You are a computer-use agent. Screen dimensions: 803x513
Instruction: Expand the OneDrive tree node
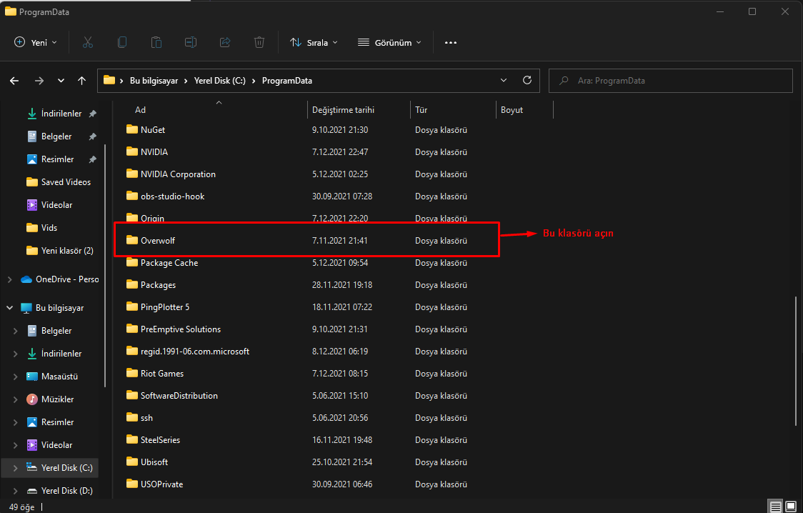10,279
